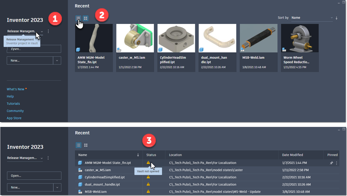
Task: Reverse sort direction arrow beside Sort by Name
Action: pos(337,18)
